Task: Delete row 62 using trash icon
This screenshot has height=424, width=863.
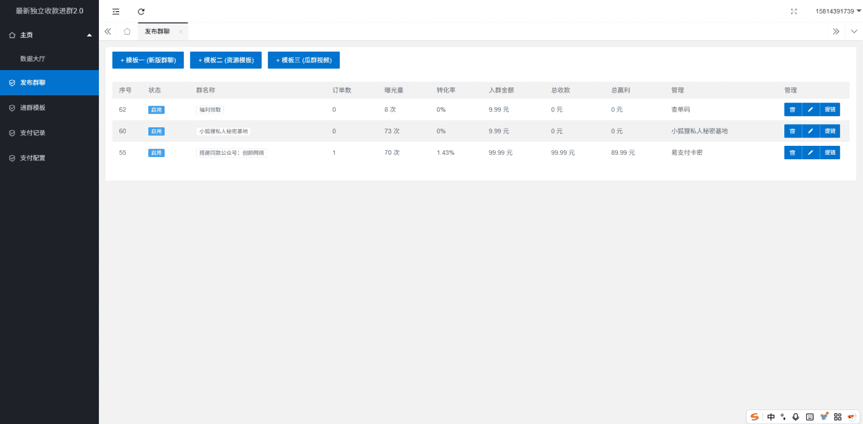Action: pos(792,109)
